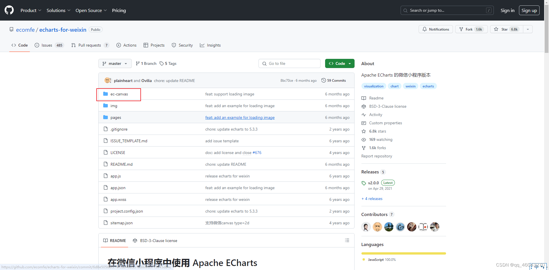Image resolution: width=549 pixels, height=270 pixels.
Task: Open the pages folder
Action: (116, 117)
